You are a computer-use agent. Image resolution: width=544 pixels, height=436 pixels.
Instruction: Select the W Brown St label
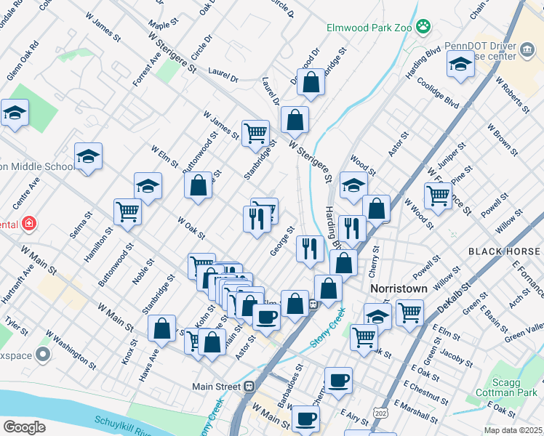pos(503,140)
